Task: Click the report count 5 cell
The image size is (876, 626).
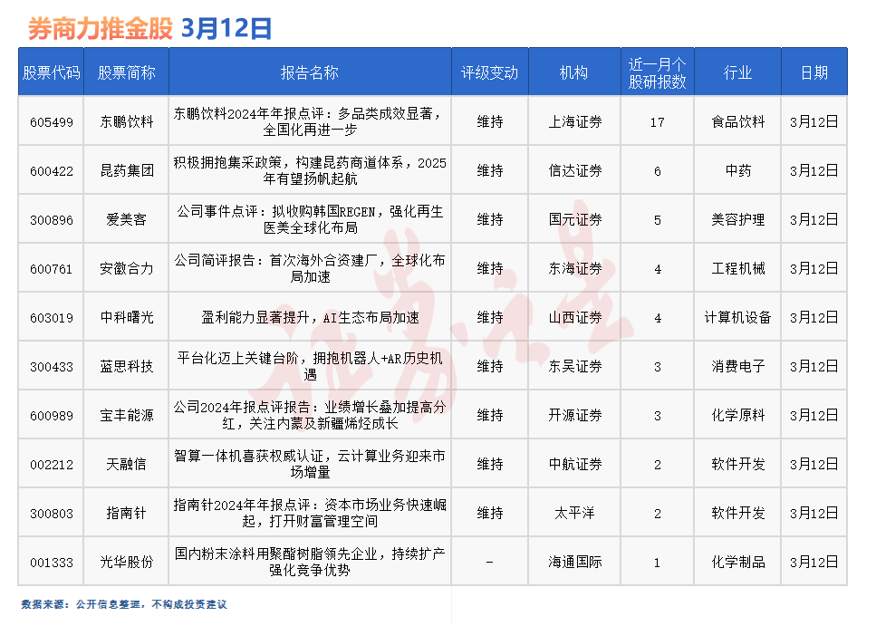Action: (x=658, y=219)
